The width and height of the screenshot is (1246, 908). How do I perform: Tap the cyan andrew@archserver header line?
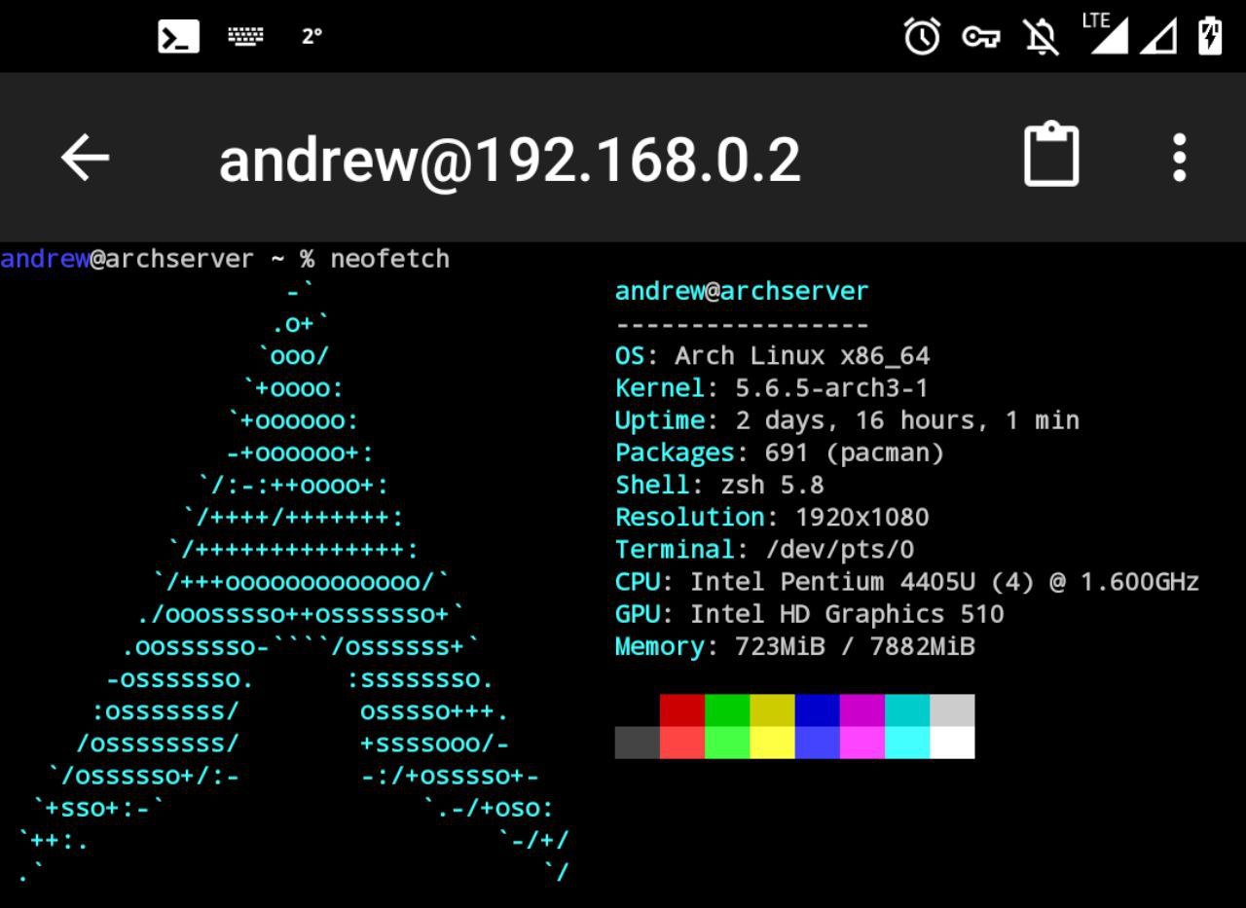coord(742,291)
